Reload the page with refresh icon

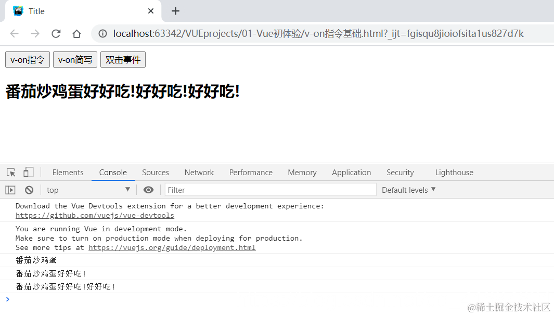(x=56, y=34)
